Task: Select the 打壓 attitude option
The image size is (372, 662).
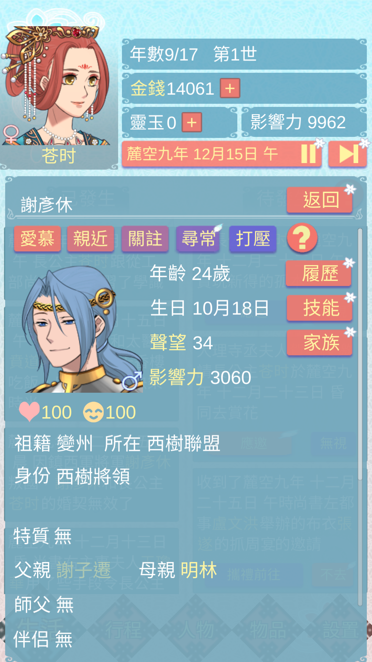Action: (x=253, y=239)
